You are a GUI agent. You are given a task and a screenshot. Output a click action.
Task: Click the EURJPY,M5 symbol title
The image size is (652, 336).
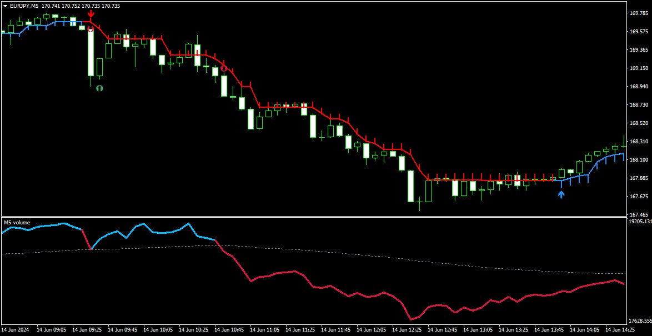pos(24,6)
